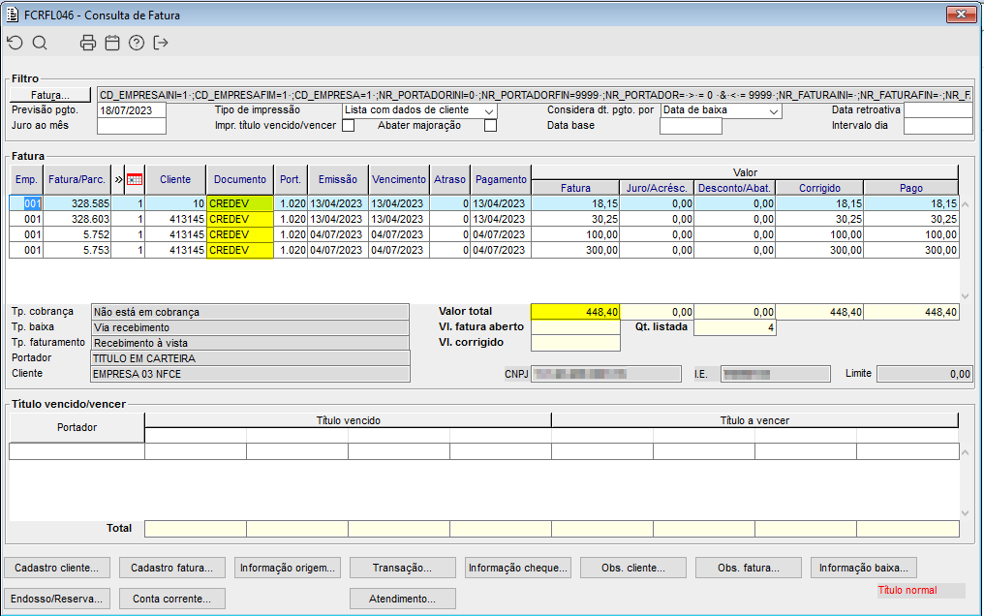The width and height of the screenshot is (984, 616).
Task: Click the exit door arrow icon
Action: tap(161, 43)
